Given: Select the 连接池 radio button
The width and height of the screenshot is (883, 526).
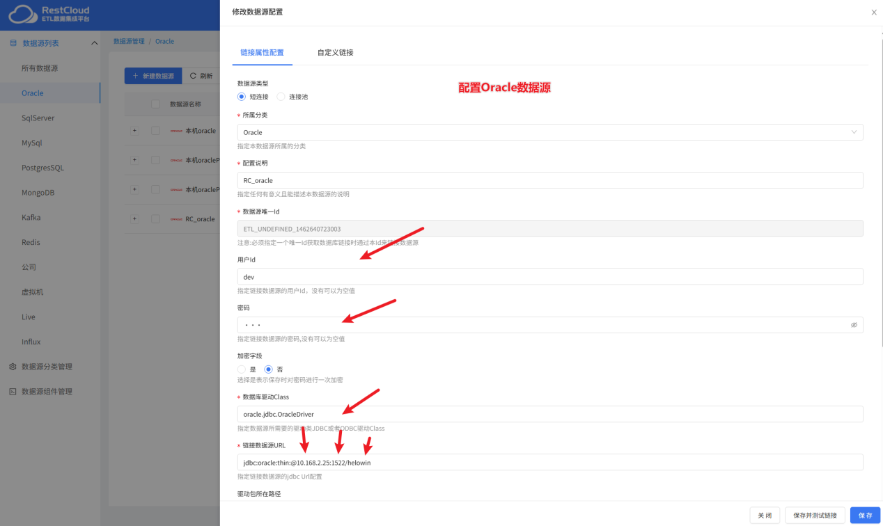Looking at the screenshot, I should click(x=281, y=97).
